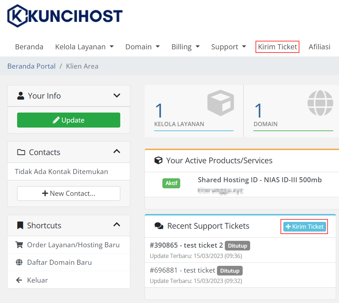Click Update Terbaru 15/03/2023 (09:32) text
The height and width of the screenshot is (303, 339).
point(196,281)
